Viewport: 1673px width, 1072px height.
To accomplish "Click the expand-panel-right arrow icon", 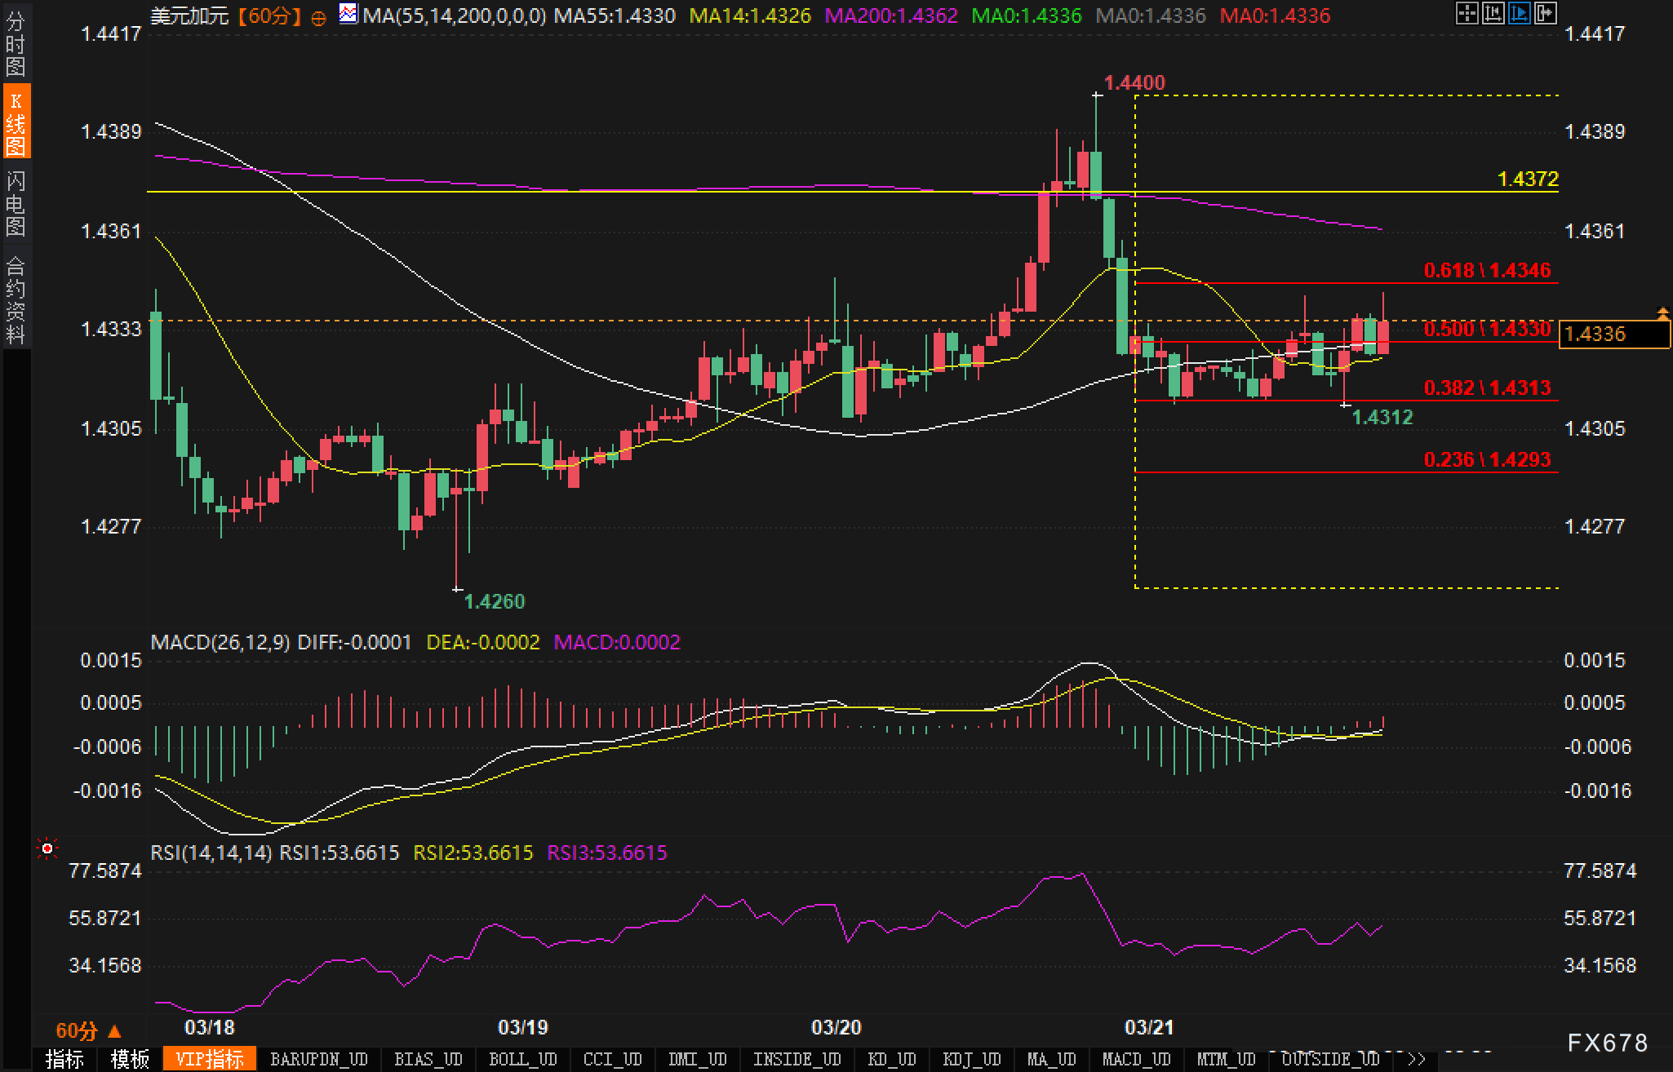I will (1545, 13).
